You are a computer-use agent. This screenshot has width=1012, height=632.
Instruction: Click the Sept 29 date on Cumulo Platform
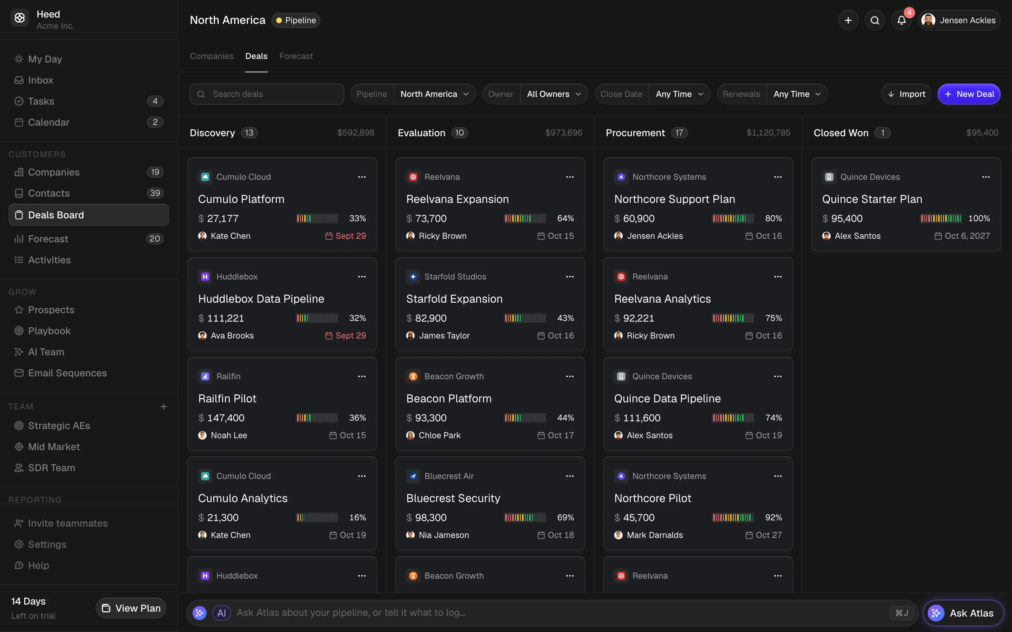(x=345, y=236)
